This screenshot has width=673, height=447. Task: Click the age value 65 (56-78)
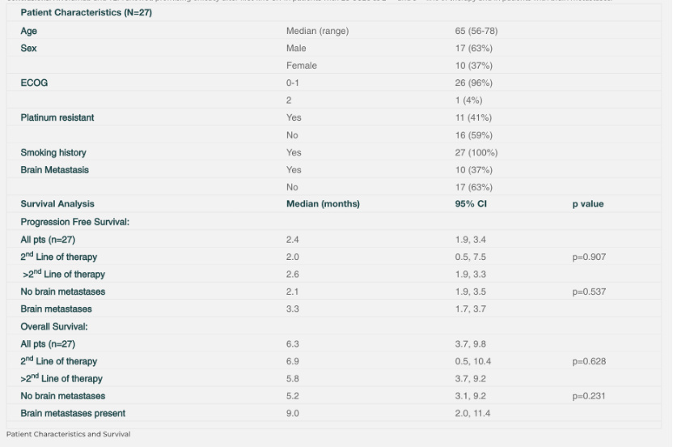473,31
